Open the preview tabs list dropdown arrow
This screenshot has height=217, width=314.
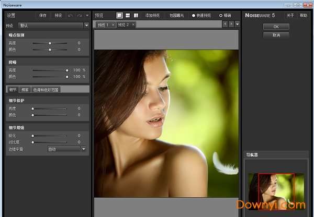[237, 24]
